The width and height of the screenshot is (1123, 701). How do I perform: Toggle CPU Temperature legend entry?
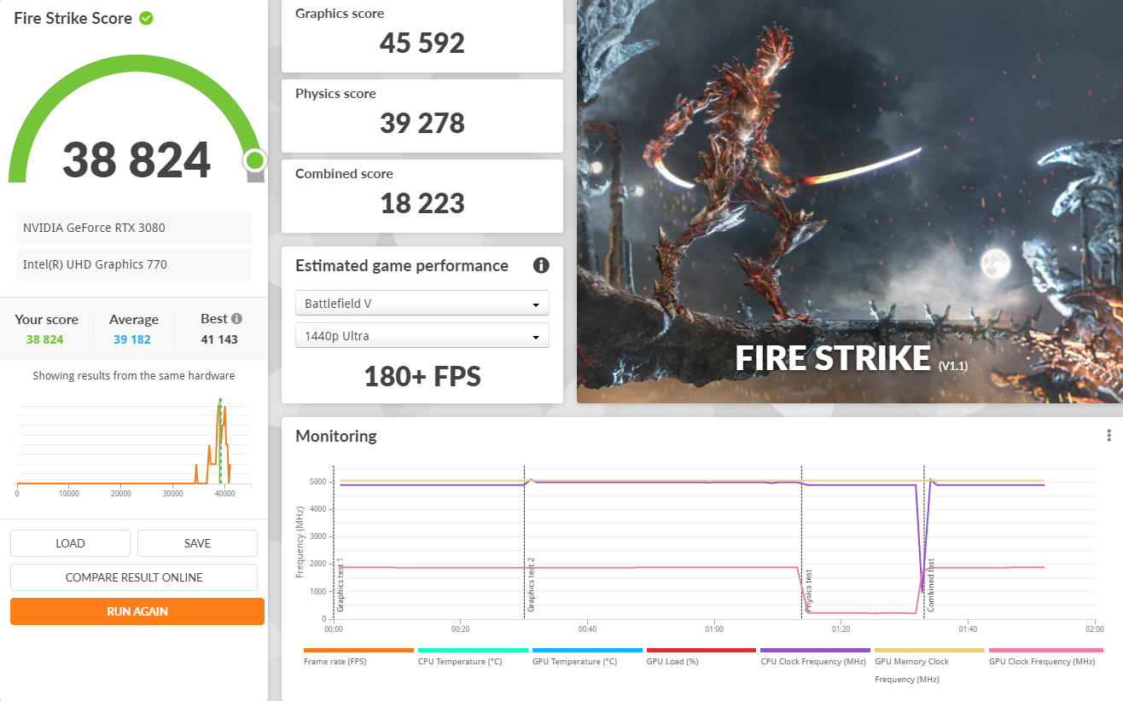[x=473, y=657]
